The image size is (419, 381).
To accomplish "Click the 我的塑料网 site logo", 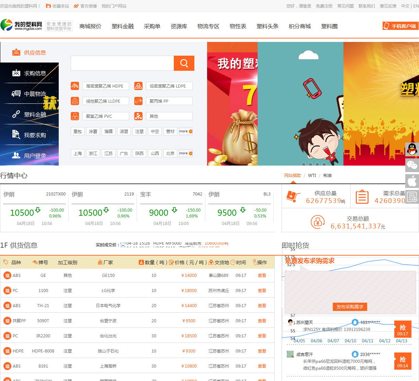I will [x=22, y=25].
